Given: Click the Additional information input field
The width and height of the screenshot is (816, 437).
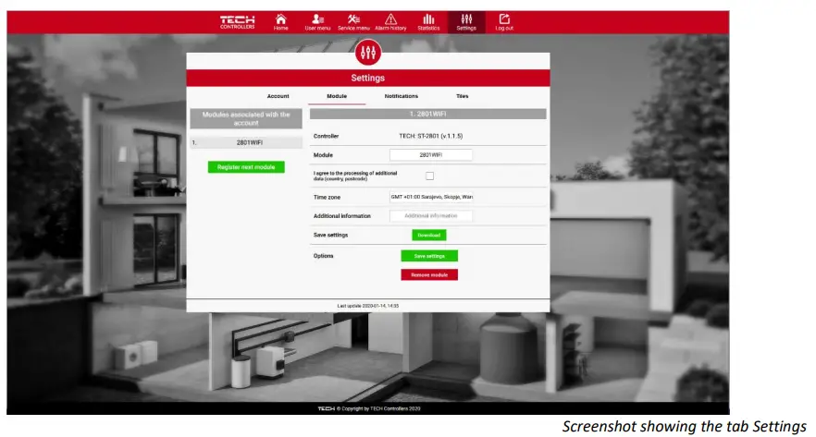Looking at the screenshot, I should click(431, 215).
